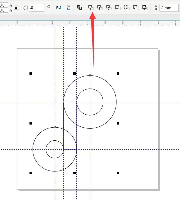Click the X center marker of selection
180x200 pixels.
click(74, 123)
